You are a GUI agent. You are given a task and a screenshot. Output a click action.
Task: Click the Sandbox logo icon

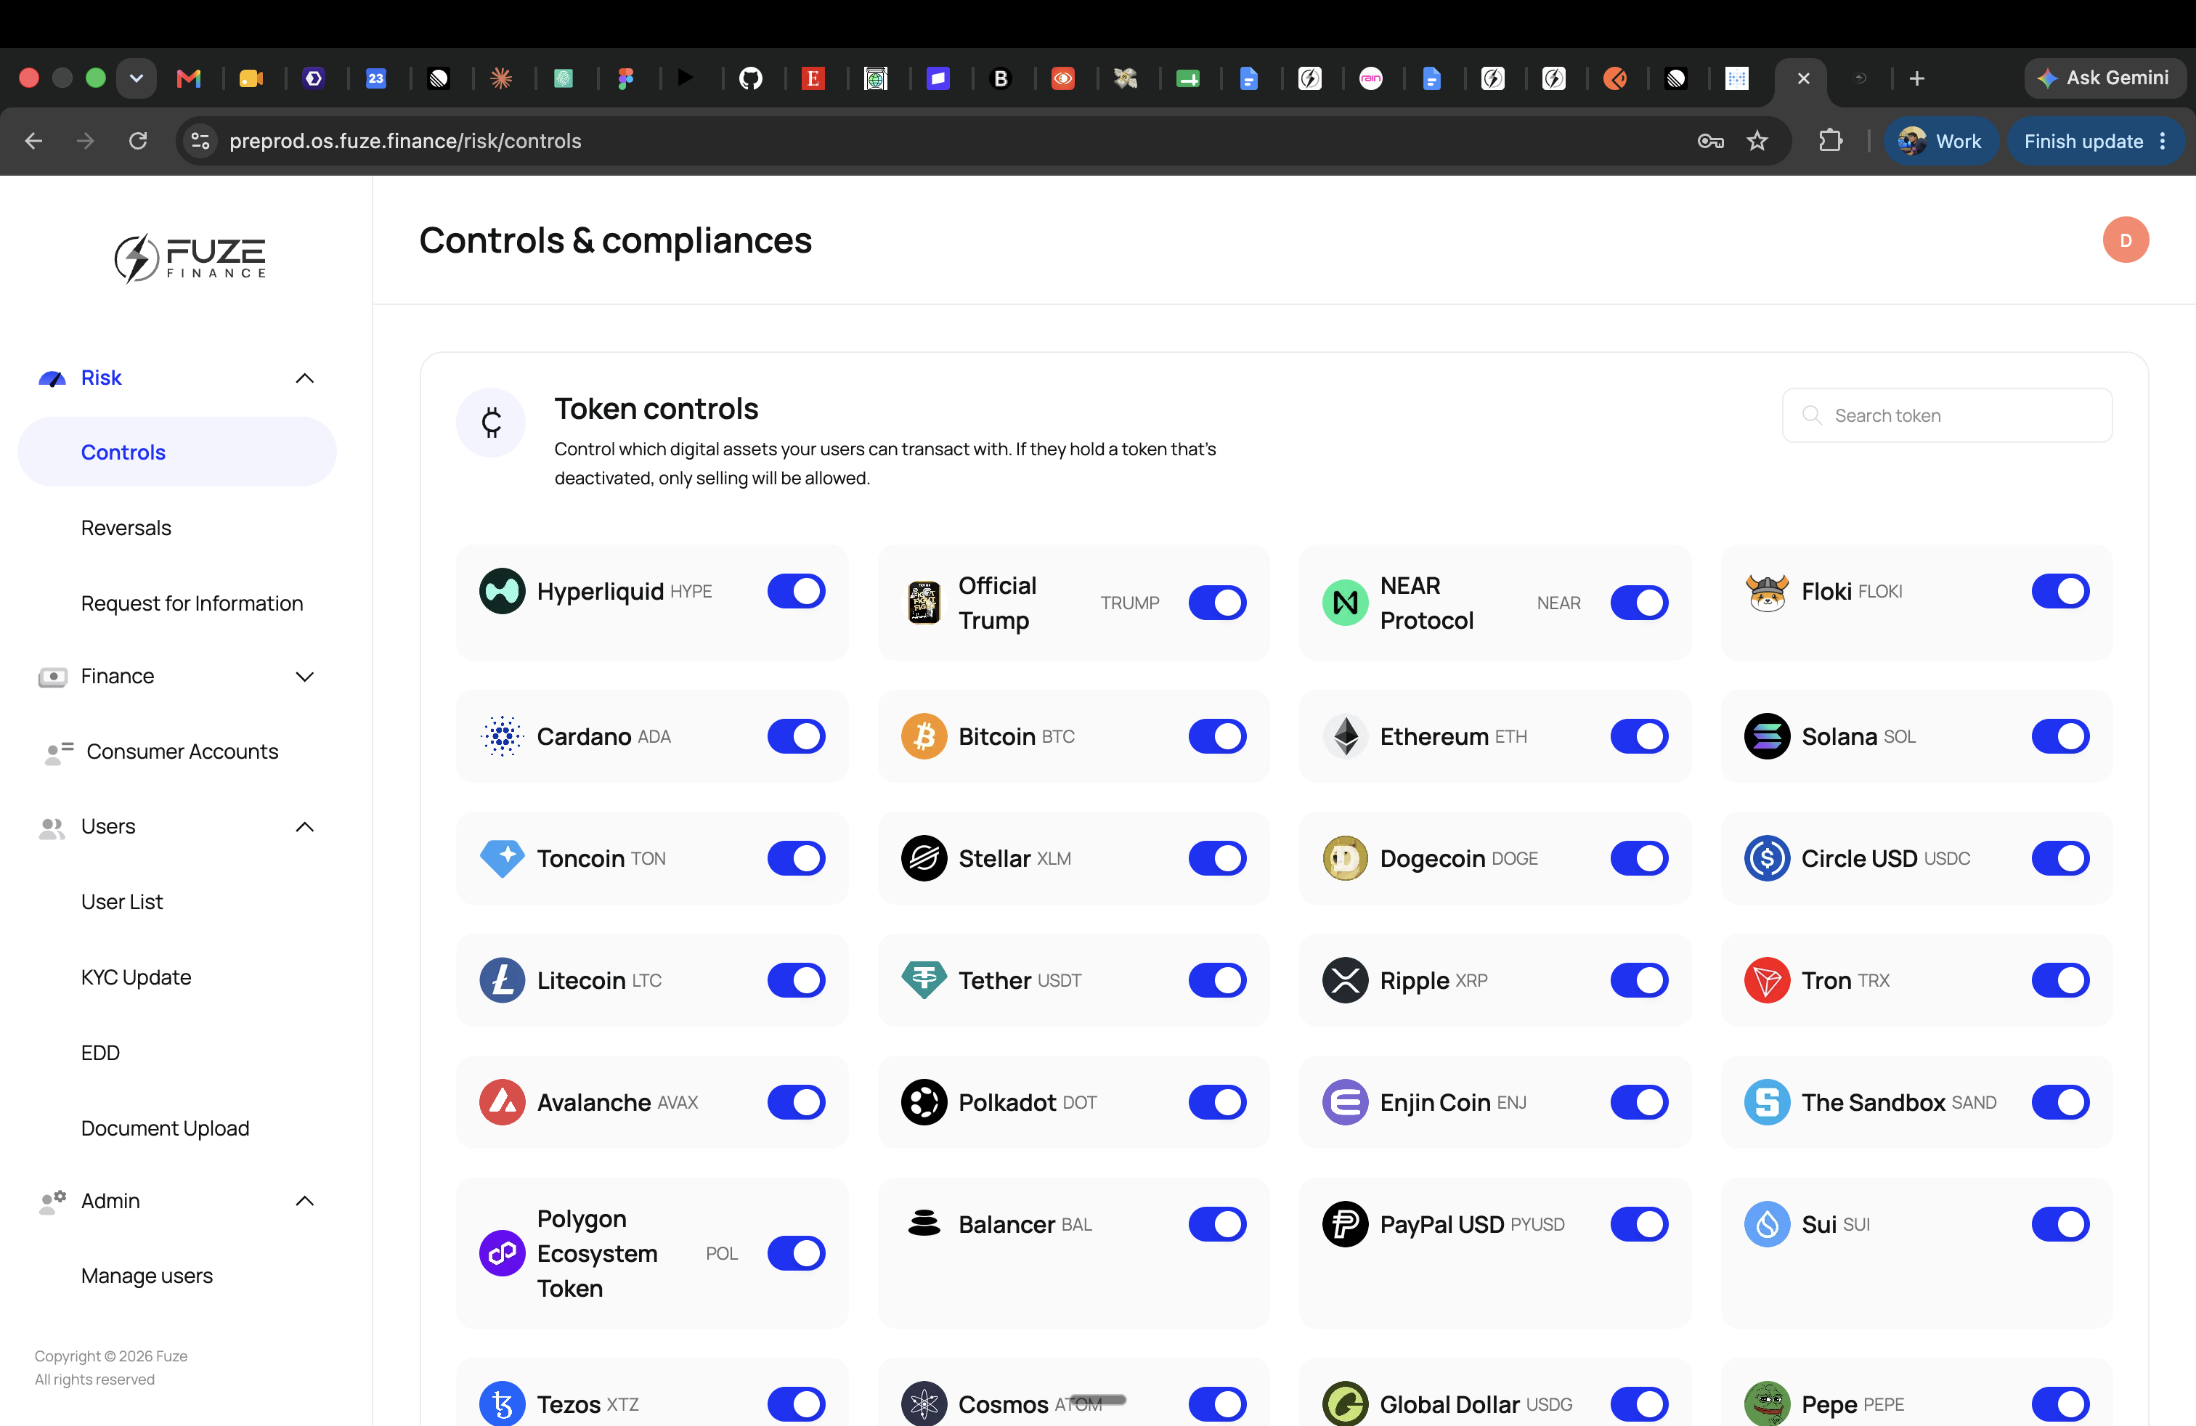(x=1767, y=1101)
